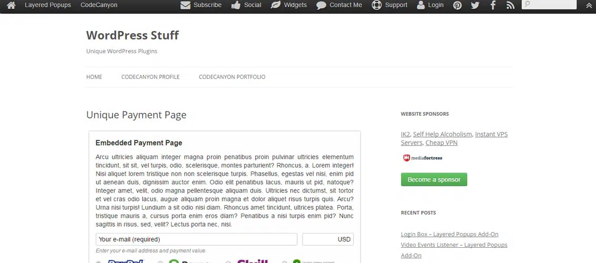Open the Pinterest icon link

pos(457,5)
